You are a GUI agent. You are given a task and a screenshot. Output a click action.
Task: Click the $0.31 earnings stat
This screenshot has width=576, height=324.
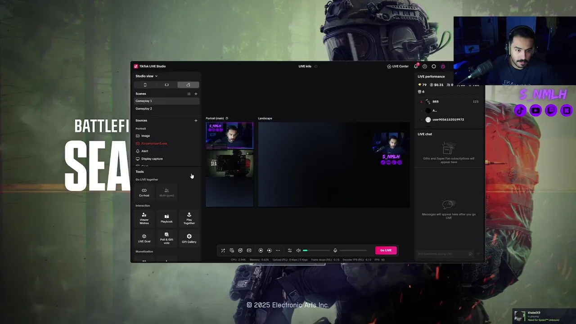click(x=436, y=85)
